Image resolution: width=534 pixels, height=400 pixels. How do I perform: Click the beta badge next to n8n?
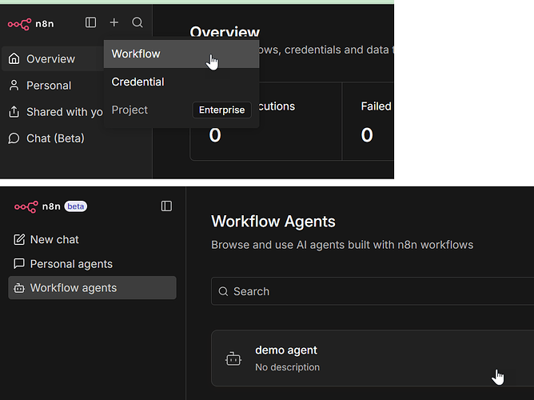(x=76, y=206)
